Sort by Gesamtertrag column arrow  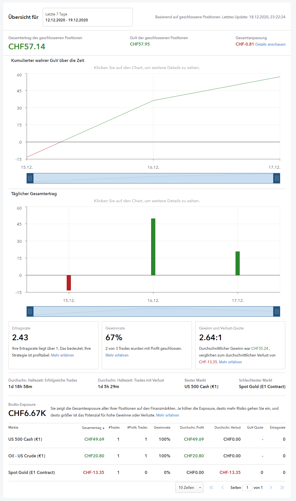click(x=104, y=428)
